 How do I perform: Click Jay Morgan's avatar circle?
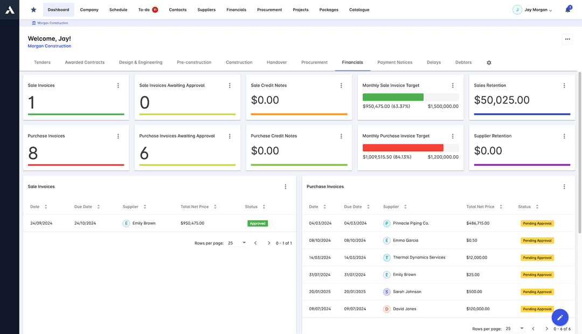click(517, 9)
